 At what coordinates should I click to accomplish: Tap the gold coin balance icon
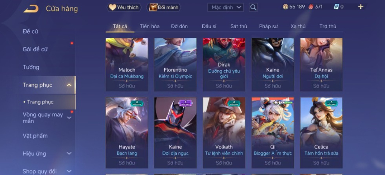[x=285, y=7]
